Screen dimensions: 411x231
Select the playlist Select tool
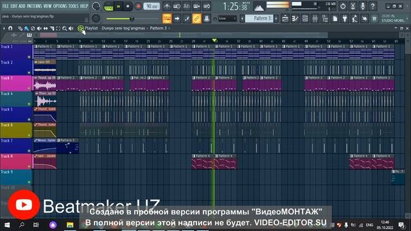coord(58,28)
